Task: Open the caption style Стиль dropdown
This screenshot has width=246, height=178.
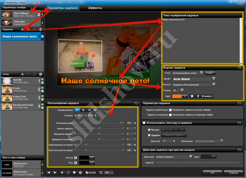Action: click(201, 73)
